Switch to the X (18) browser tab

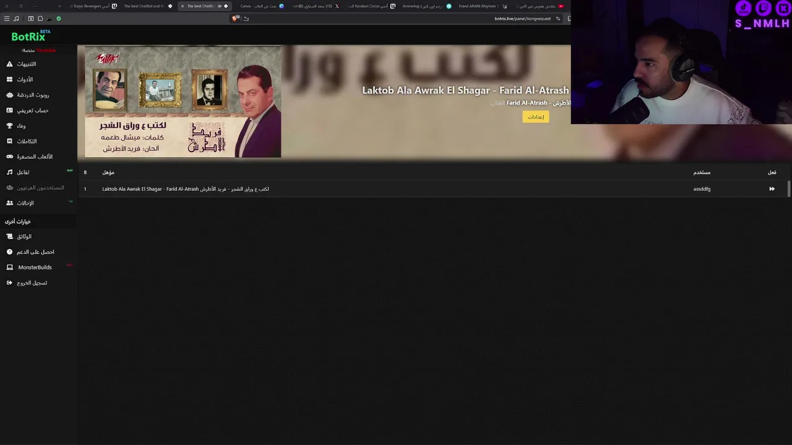[316, 6]
